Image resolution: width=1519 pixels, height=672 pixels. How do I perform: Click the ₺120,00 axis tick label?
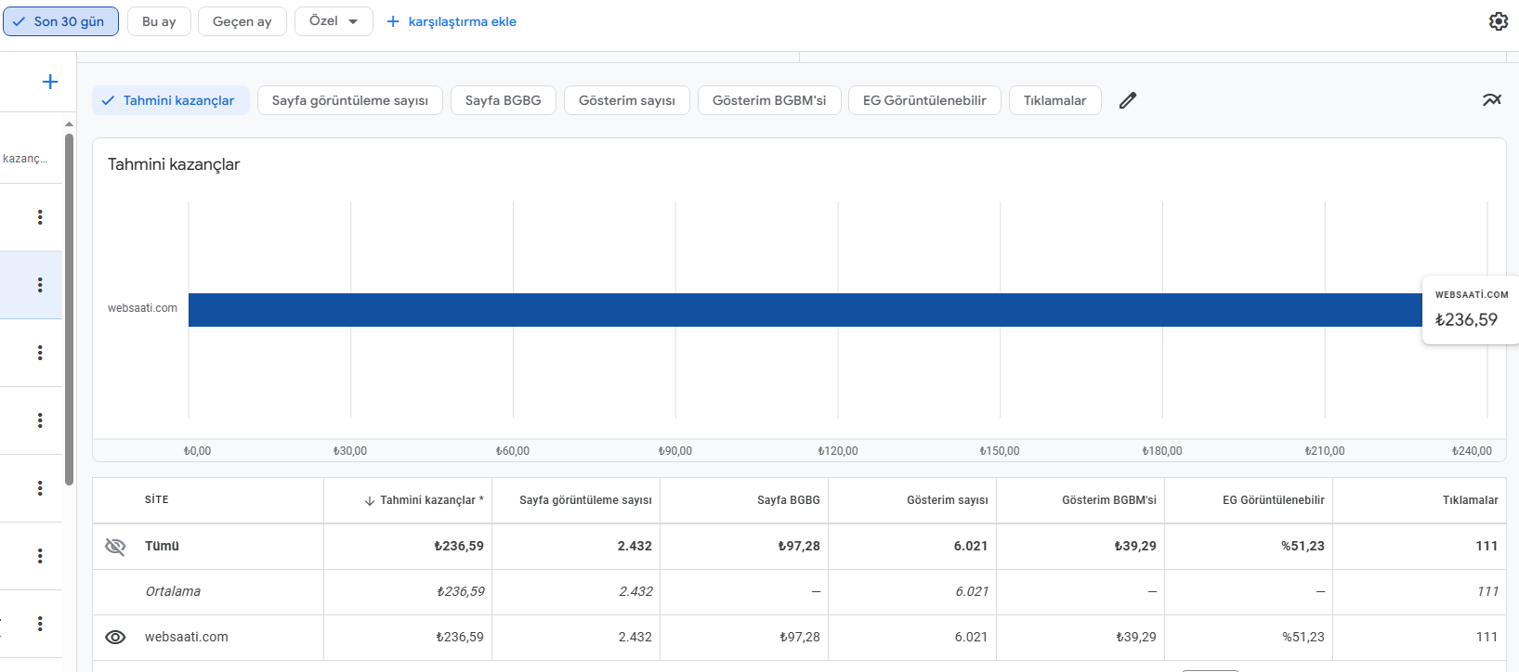coord(838,451)
